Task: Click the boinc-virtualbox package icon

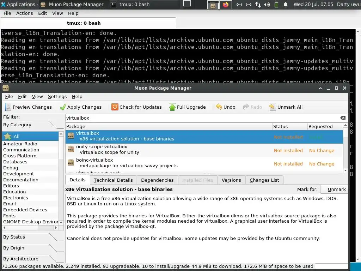Action: tap(71, 163)
